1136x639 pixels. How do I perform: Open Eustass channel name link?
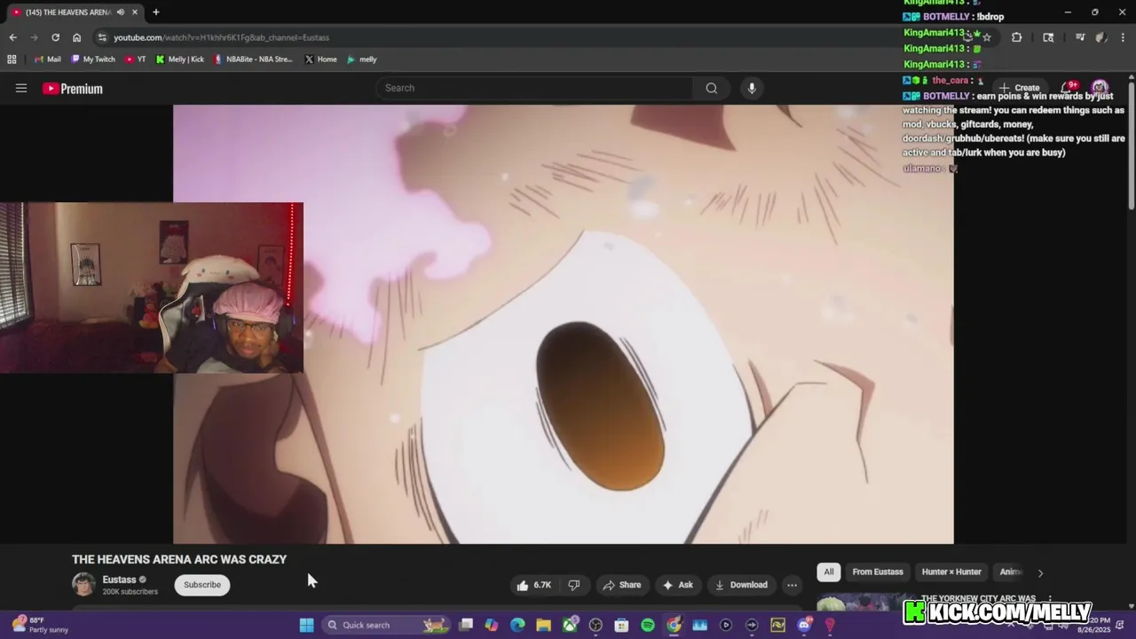click(119, 580)
